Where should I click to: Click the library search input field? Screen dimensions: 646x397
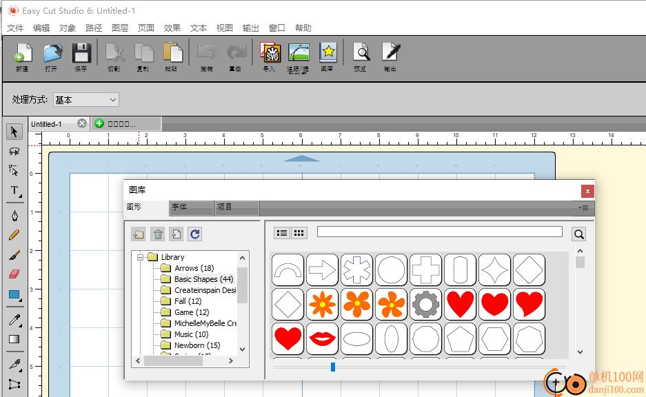tap(440, 232)
